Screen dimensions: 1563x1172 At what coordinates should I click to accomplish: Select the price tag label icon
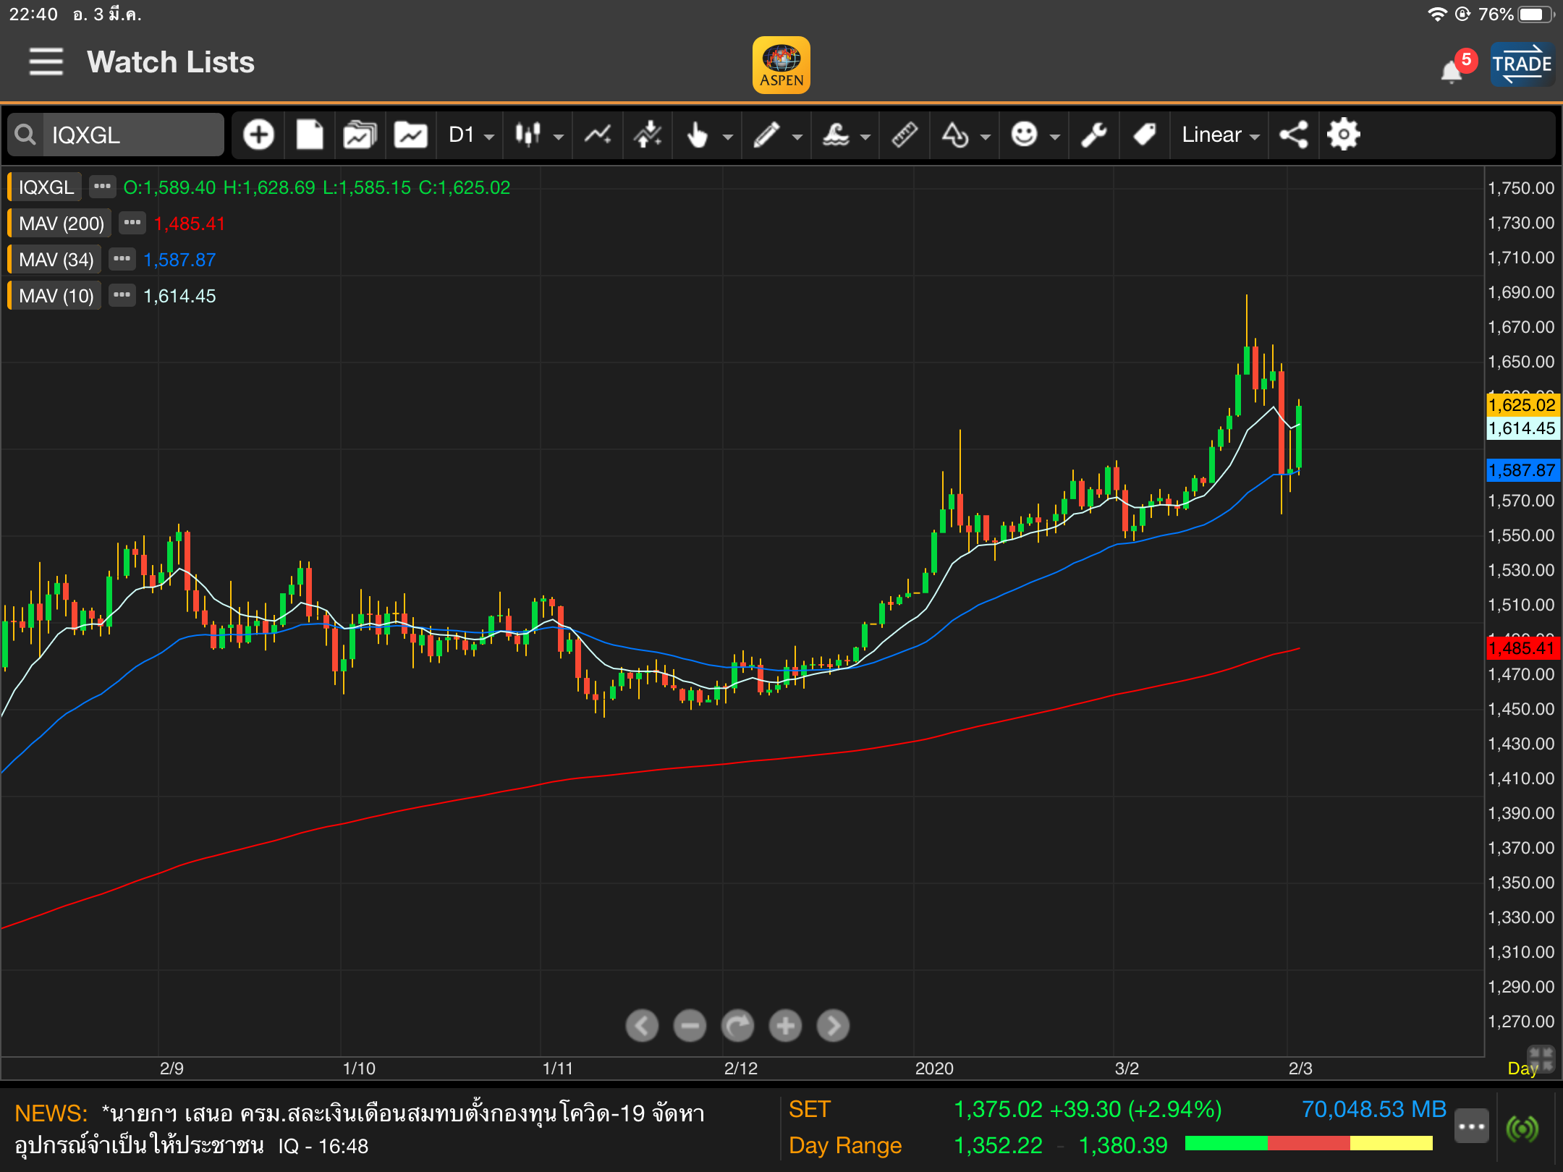click(x=1144, y=135)
